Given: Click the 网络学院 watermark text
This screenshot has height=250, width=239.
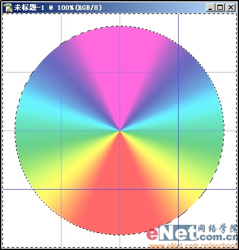Looking at the screenshot, I should point(217,229).
